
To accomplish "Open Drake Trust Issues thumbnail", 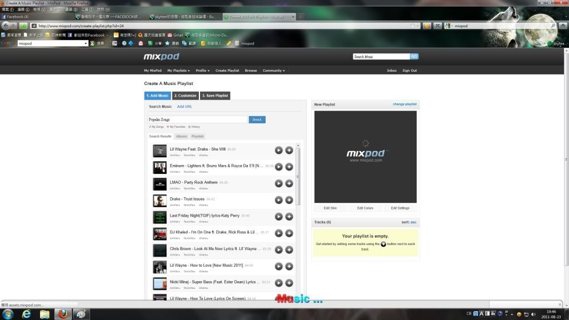I will coord(159,201).
